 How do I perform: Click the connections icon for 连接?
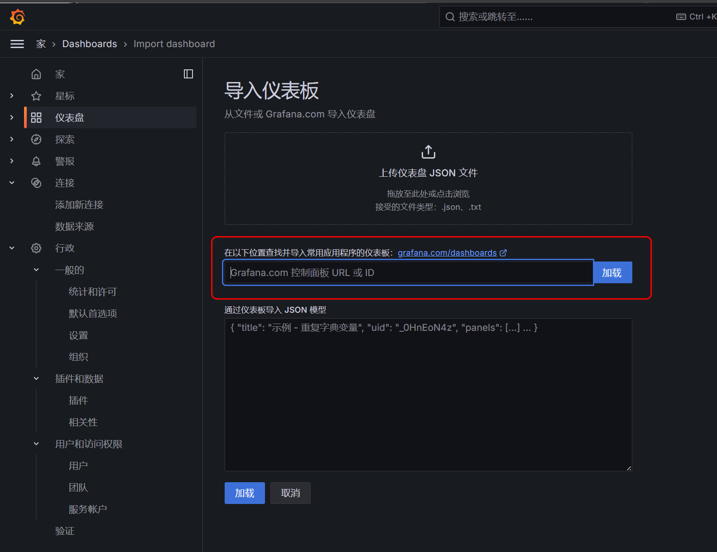[x=36, y=183]
